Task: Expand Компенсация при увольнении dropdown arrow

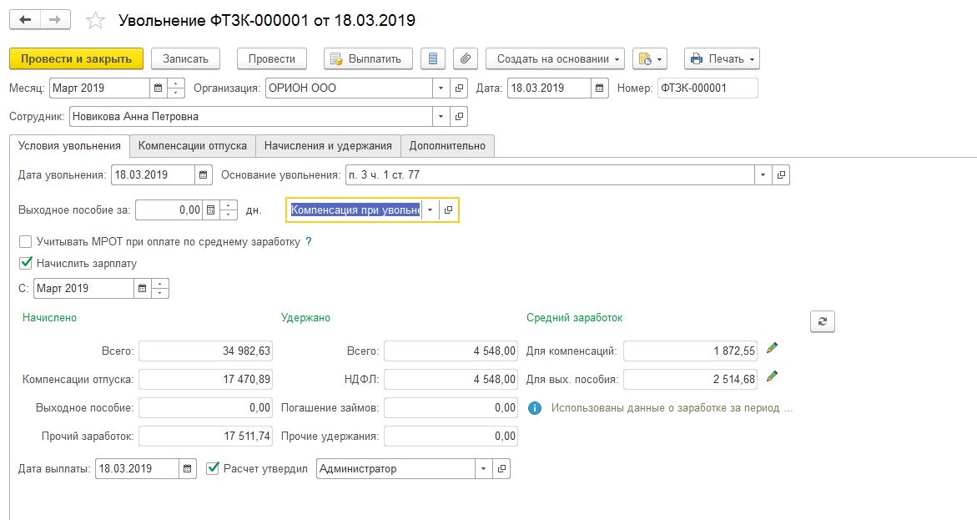Action: tap(430, 210)
